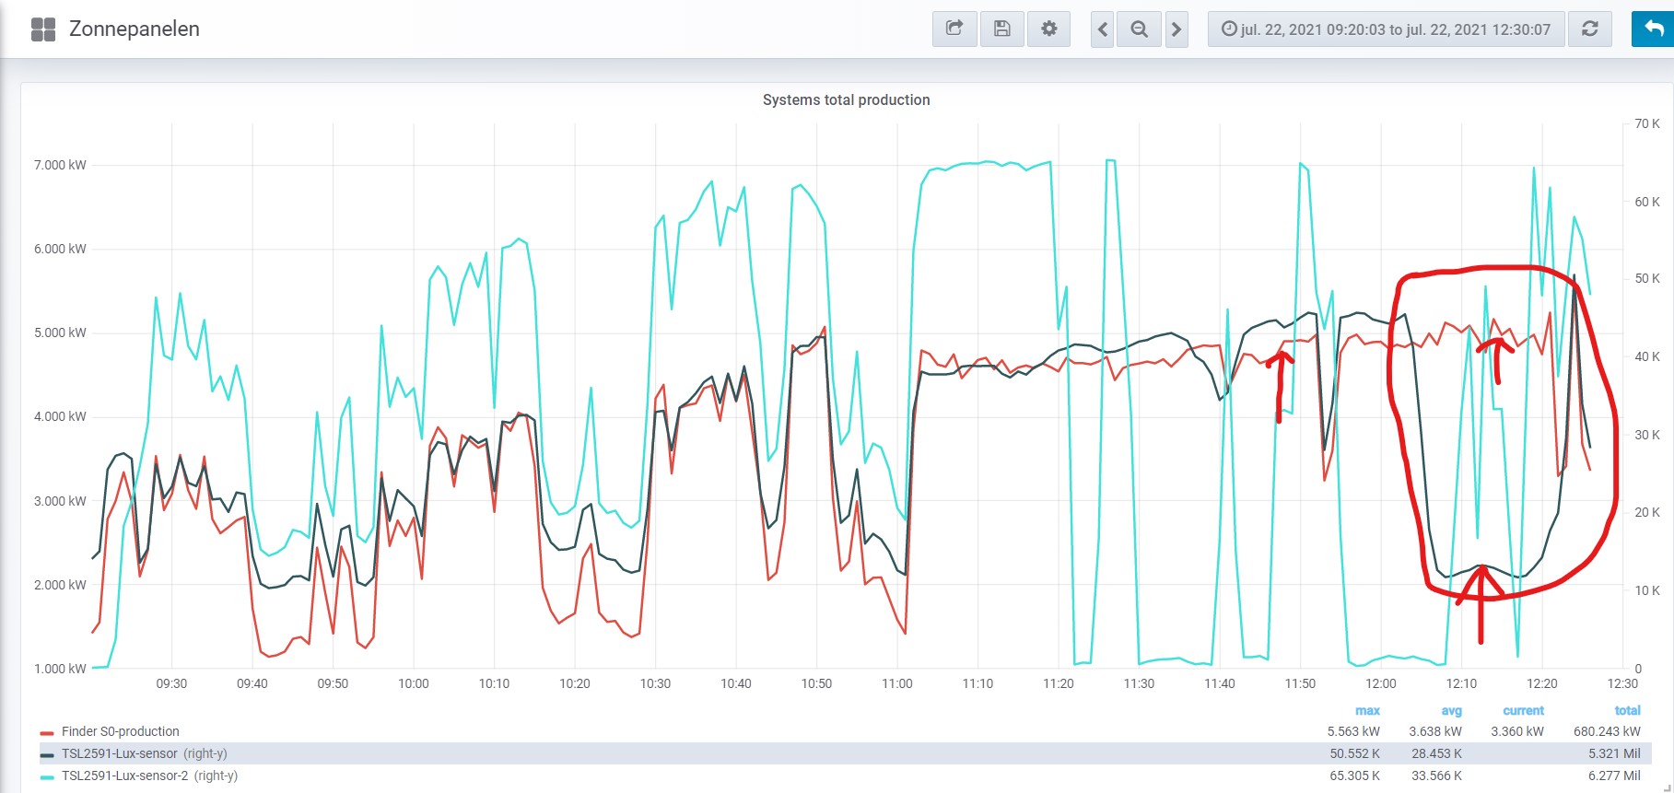The image size is (1674, 793).
Task: Sort legend by max column
Action: pos(1367,710)
